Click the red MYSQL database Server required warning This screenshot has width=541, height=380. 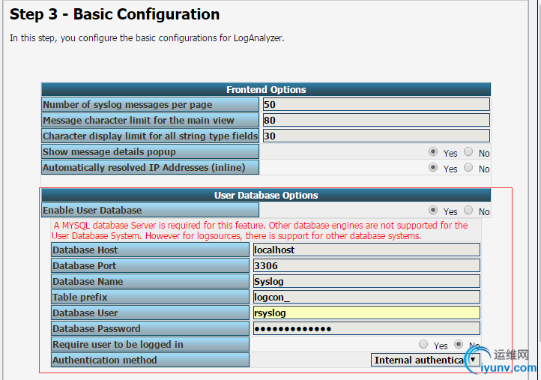[x=260, y=231]
